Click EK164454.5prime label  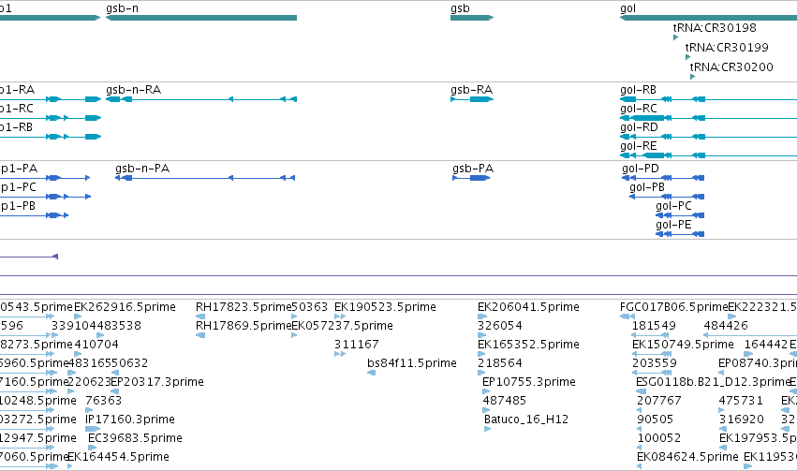pyautogui.click(x=118, y=457)
